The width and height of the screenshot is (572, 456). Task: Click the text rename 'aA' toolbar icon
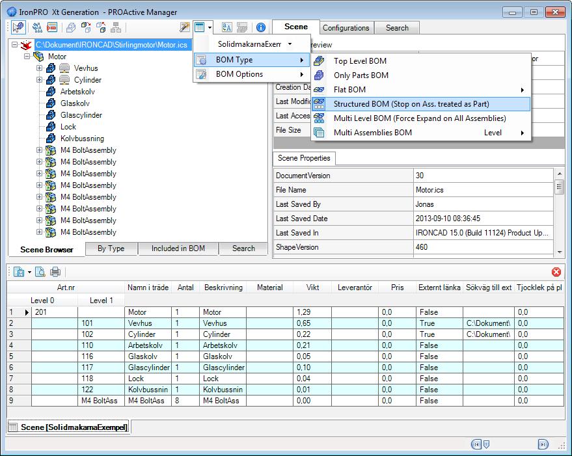(x=226, y=27)
